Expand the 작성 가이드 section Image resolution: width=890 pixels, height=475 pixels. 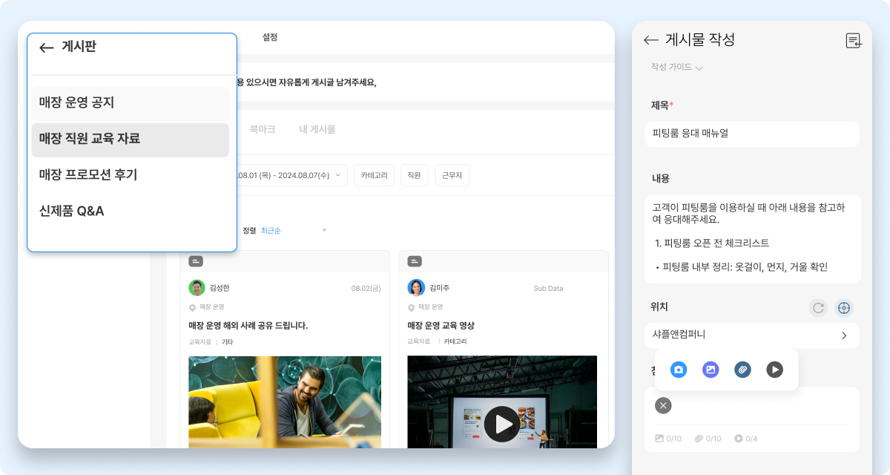pyautogui.click(x=676, y=67)
